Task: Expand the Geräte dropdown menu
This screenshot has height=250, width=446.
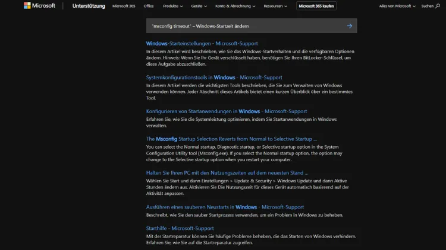Action: [199, 6]
